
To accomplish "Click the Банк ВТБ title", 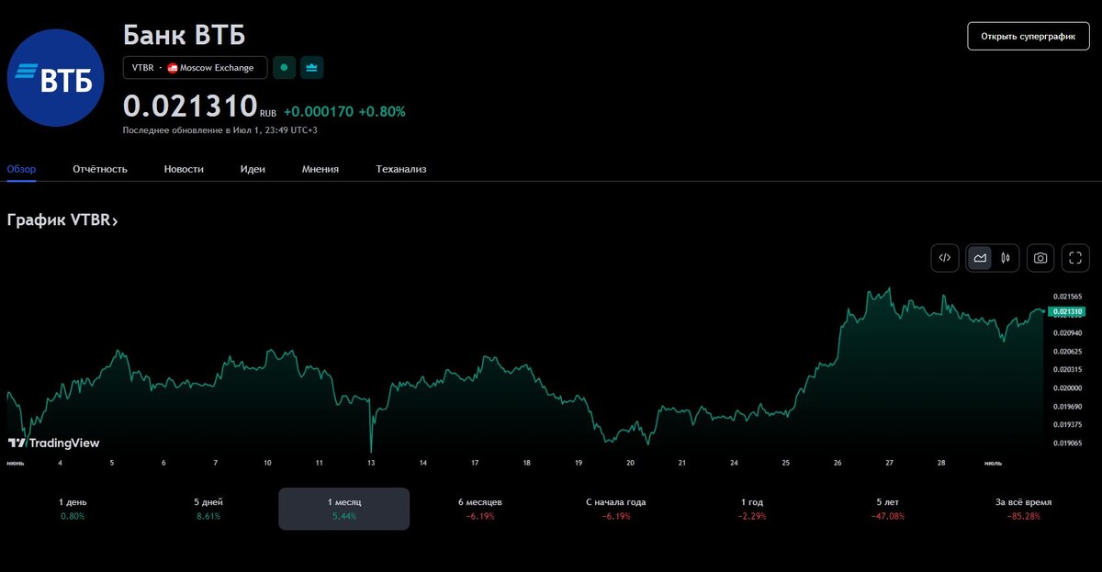I will click(x=185, y=35).
